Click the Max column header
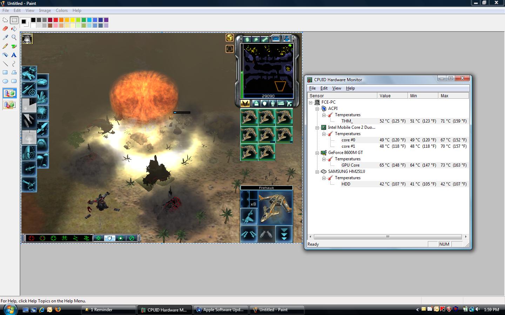Viewport: 505px width, 315px height. [453, 96]
